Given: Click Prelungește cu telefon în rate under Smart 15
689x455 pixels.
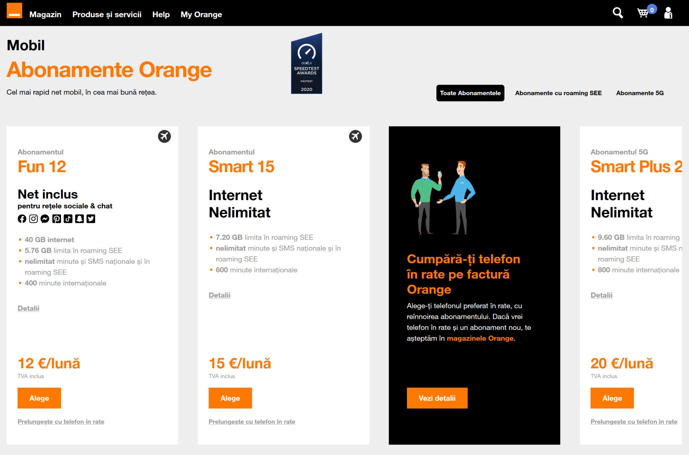Looking at the screenshot, I should pos(252,422).
